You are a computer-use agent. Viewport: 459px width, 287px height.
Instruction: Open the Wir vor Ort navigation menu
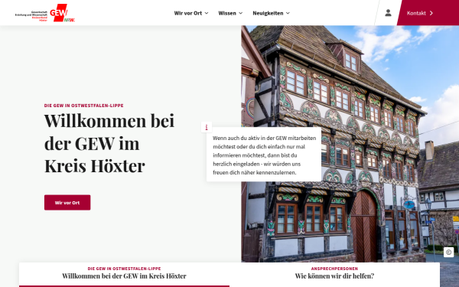[191, 13]
